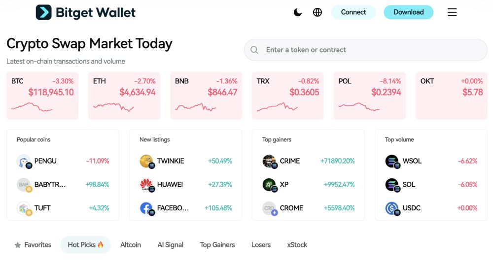493x267 pixels.
Task: Open the BTC price chart card
Action: click(x=42, y=96)
